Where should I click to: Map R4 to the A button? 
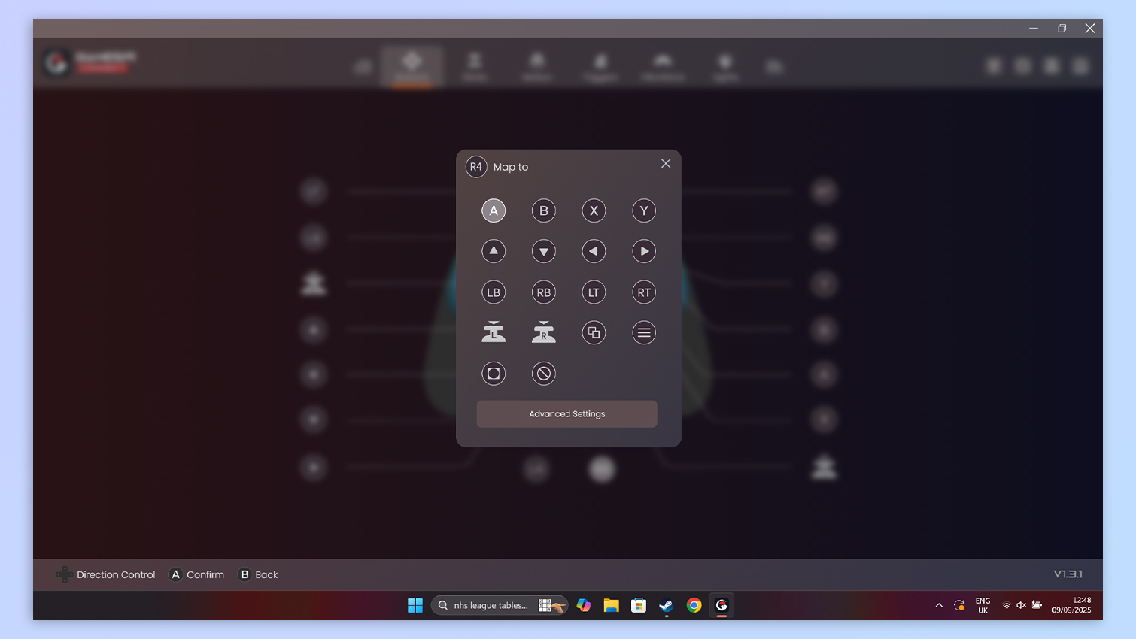(x=494, y=211)
